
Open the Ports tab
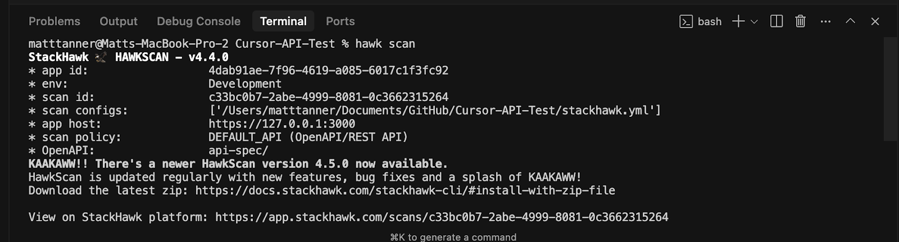(x=340, y=21)
